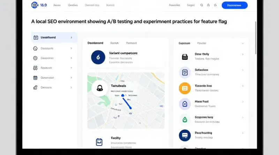The width and height of the screenshot is (279, 155).
Task: Click the header link just left of the magnifier
Action: pos(191,5)
